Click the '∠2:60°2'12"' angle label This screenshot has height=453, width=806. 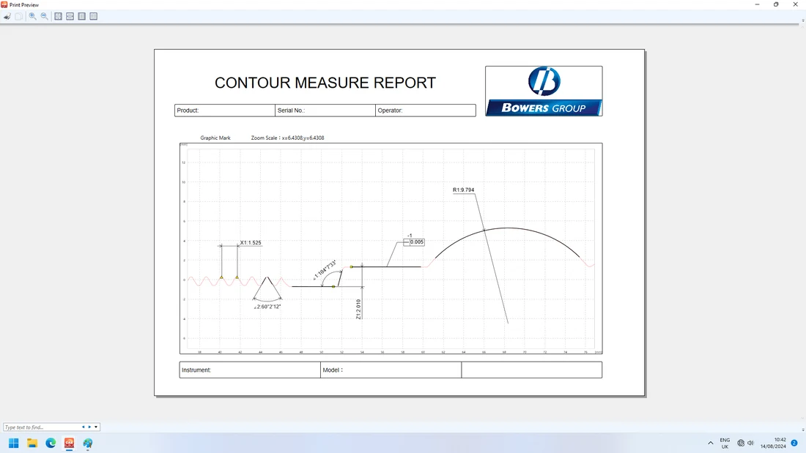click(x=267, y=307)
